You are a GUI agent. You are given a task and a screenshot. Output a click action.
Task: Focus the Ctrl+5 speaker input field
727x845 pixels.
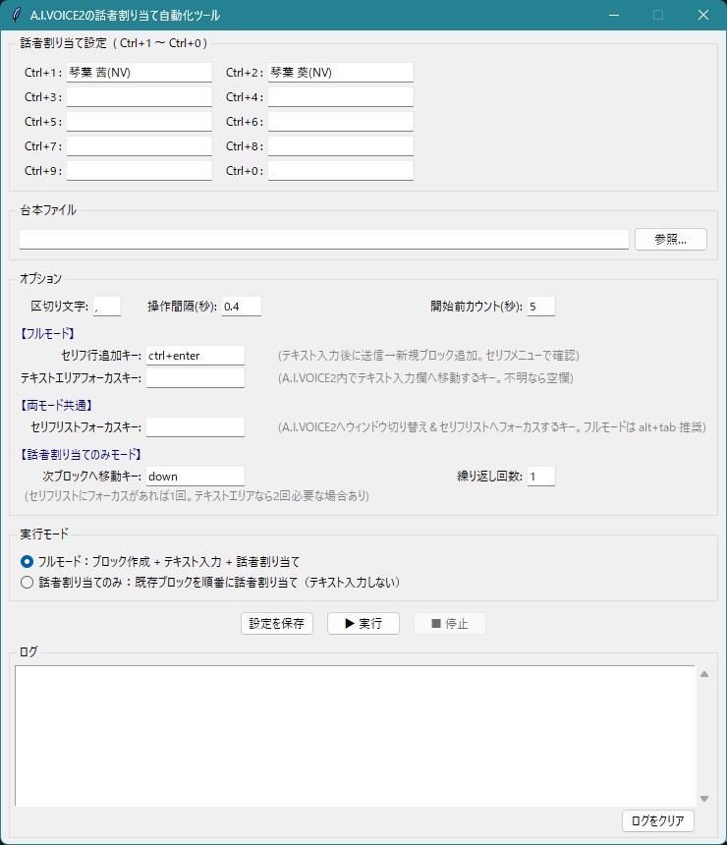[140, 121]
